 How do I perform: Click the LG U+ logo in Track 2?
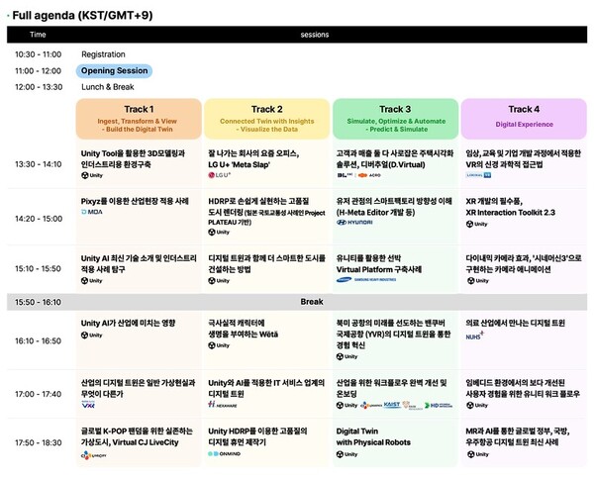[x=221, y=175]
